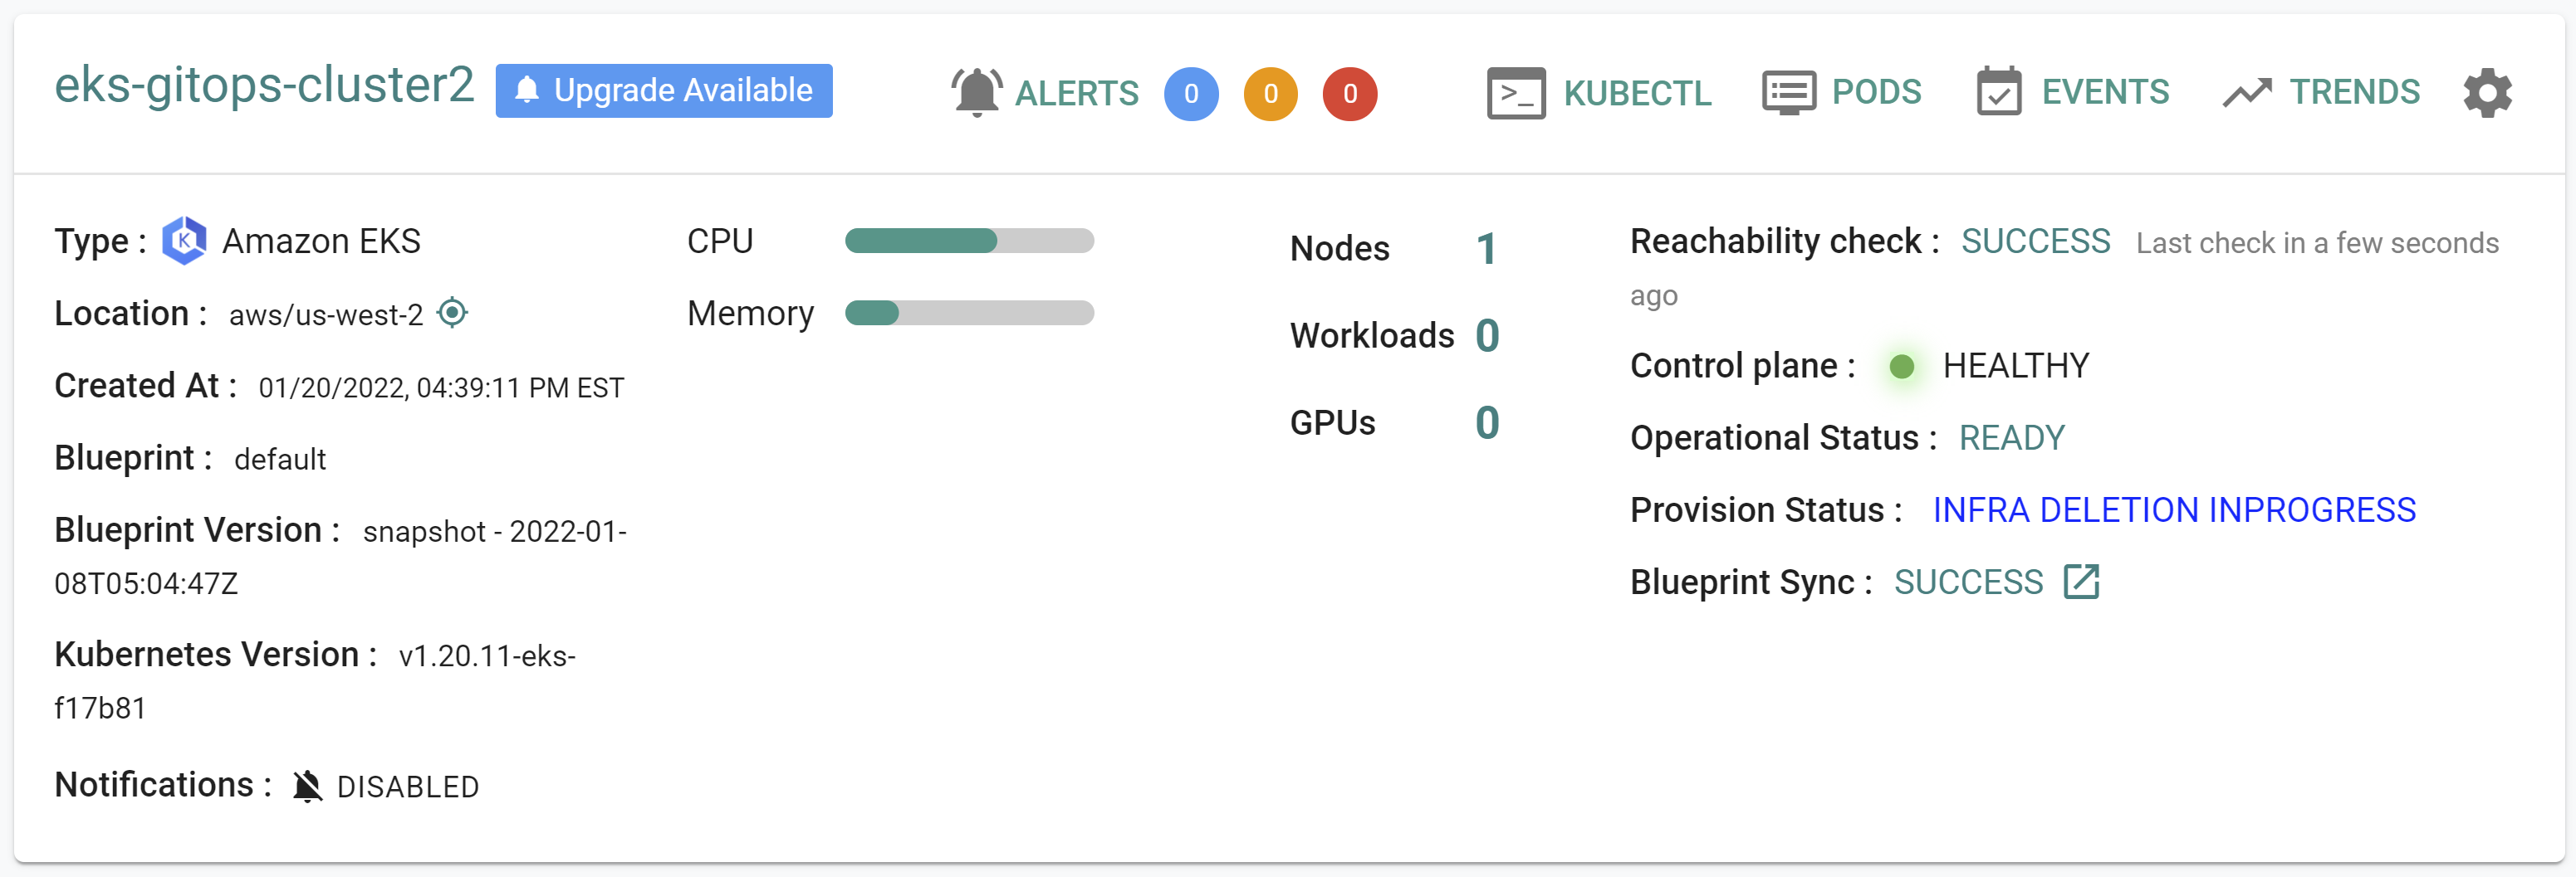Image resolution: width=2576 pixels, height=877 pixels.
Task: Click the HEALTHY control plane text
Action: [2015, 366]
